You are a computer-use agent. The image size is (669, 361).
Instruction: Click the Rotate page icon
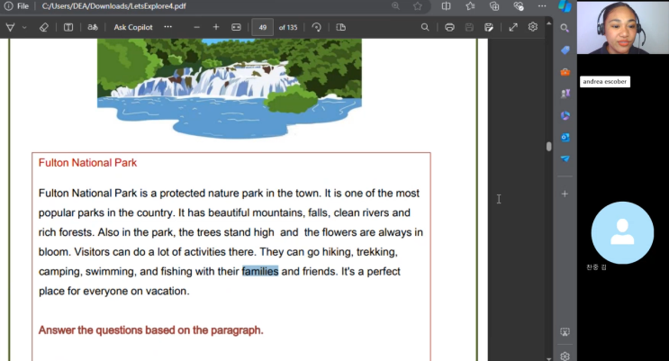click(316, 27)
